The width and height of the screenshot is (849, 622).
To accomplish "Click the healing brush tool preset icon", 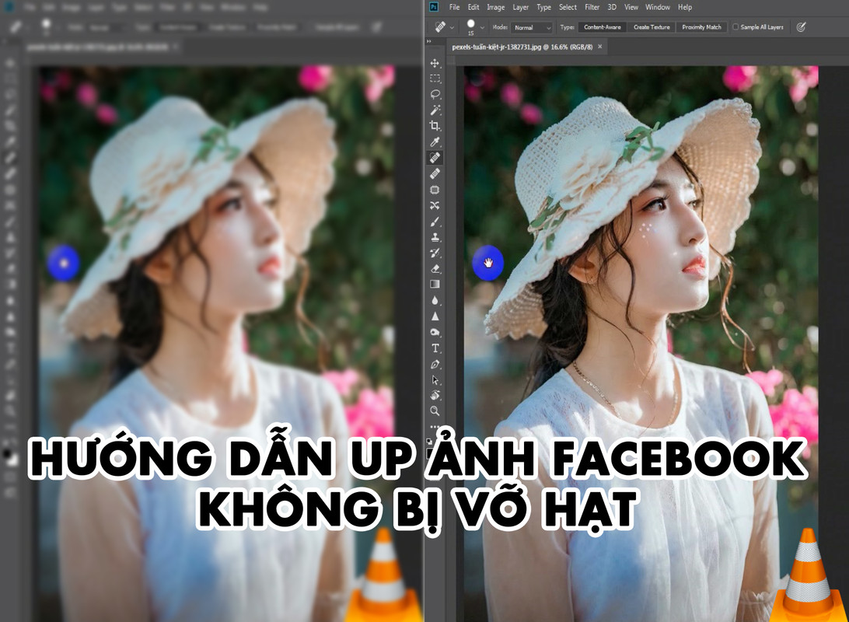I will 440,26.
